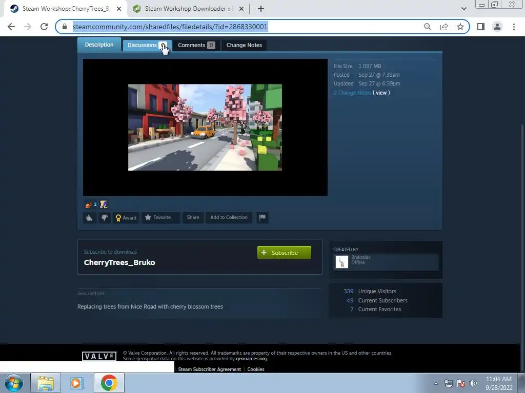Screen dimensions: 525x393
Task: Rate item with thumbs down
Action: click(x=105, y=217)
